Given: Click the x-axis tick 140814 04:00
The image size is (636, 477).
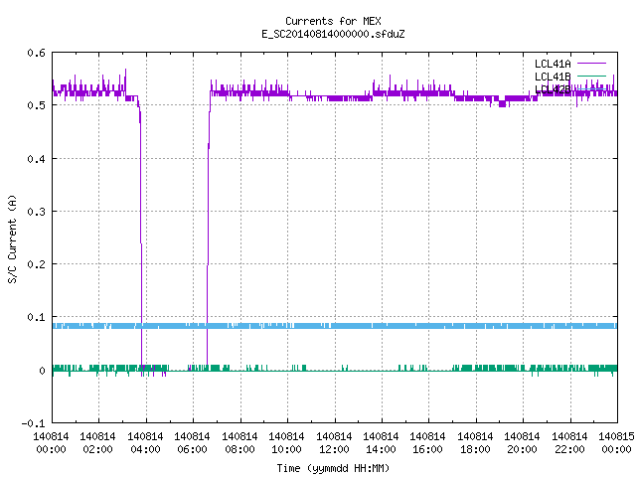Looking at the screenshot, I should [145, 442].
